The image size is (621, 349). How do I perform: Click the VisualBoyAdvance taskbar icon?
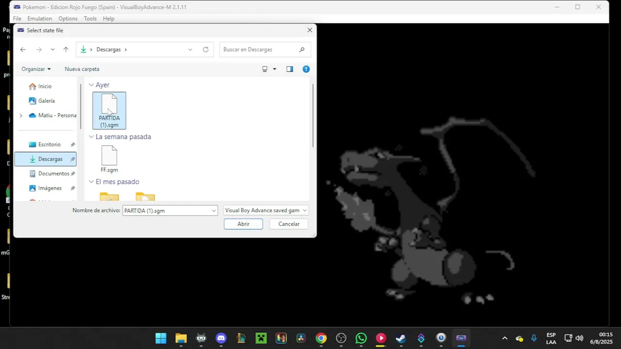[x=461, y=338]
